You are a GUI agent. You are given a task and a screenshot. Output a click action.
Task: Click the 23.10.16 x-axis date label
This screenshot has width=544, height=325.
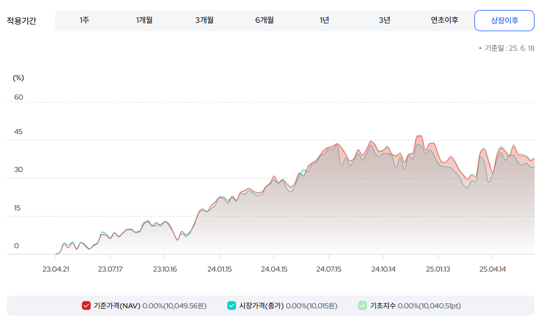click(x=165, y=269)
